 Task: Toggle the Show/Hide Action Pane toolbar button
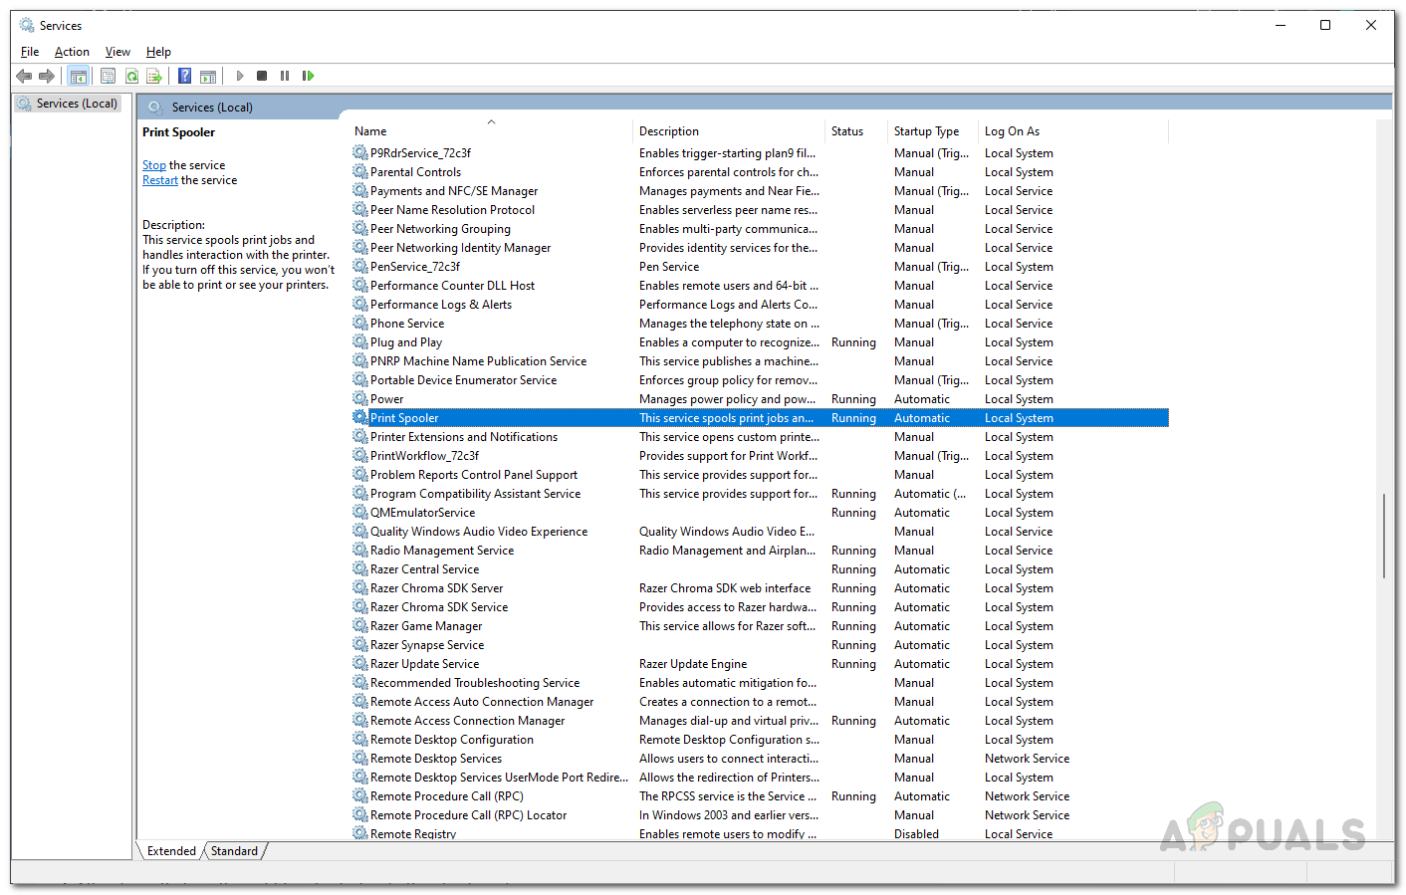pyautogui.click(x=208, y=76)
